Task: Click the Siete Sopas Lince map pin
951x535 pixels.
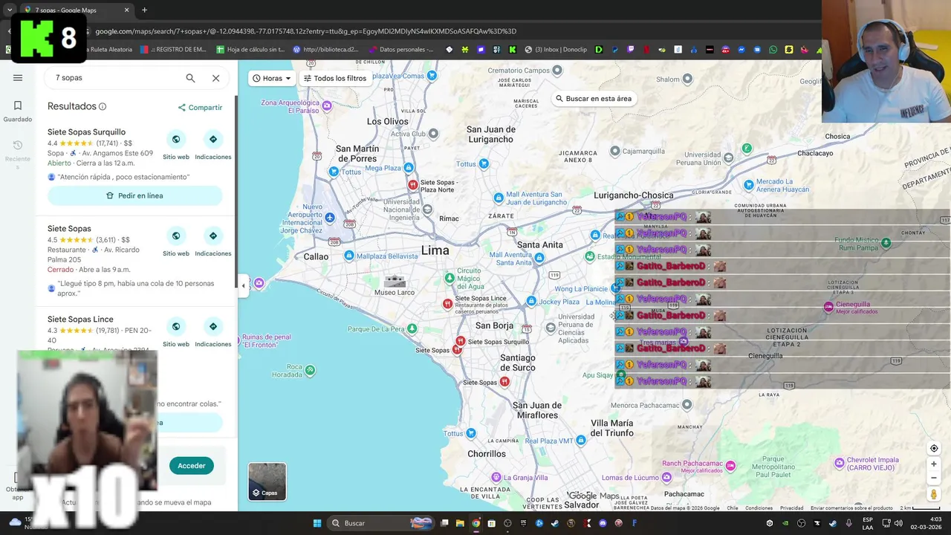Action: click(447, 303)
